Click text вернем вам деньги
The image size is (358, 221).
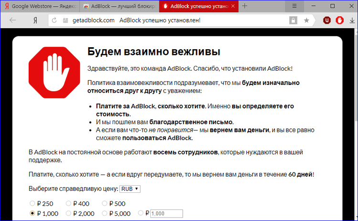[x=239, y=130]
